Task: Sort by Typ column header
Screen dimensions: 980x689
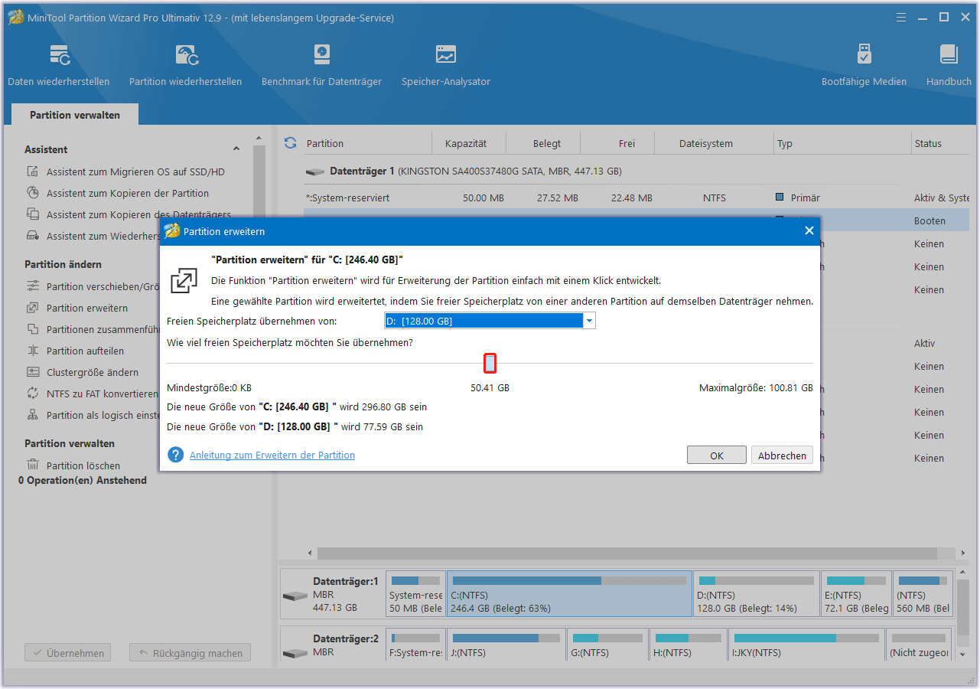Action: pos(842,143)
